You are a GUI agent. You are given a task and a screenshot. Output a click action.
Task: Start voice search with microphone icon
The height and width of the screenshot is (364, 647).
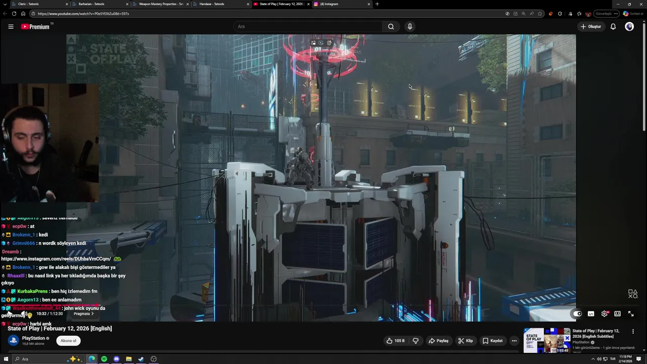pos(409,27)
